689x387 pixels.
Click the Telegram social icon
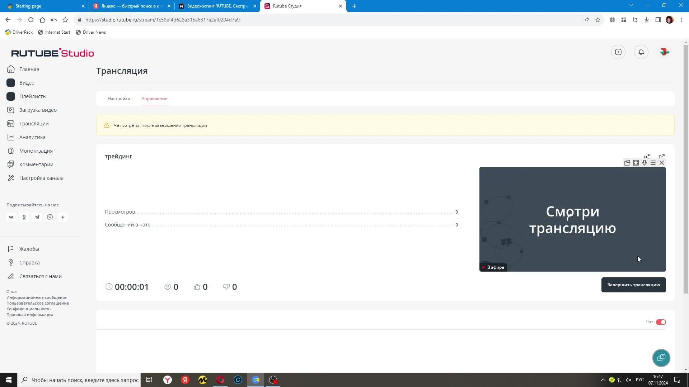(37, 217)
